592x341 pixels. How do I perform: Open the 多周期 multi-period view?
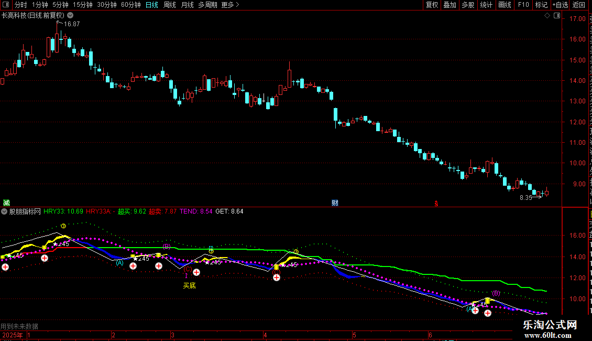207,5
